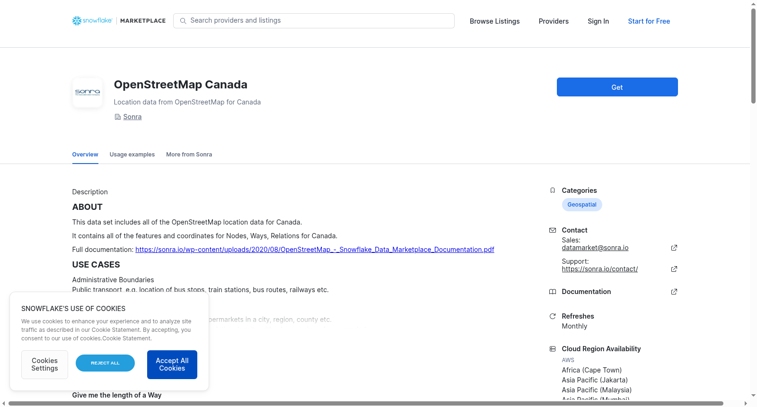Click the scrollbar down arrow
The width and height of the screenshot is (757, 407).
coord(753,396)
